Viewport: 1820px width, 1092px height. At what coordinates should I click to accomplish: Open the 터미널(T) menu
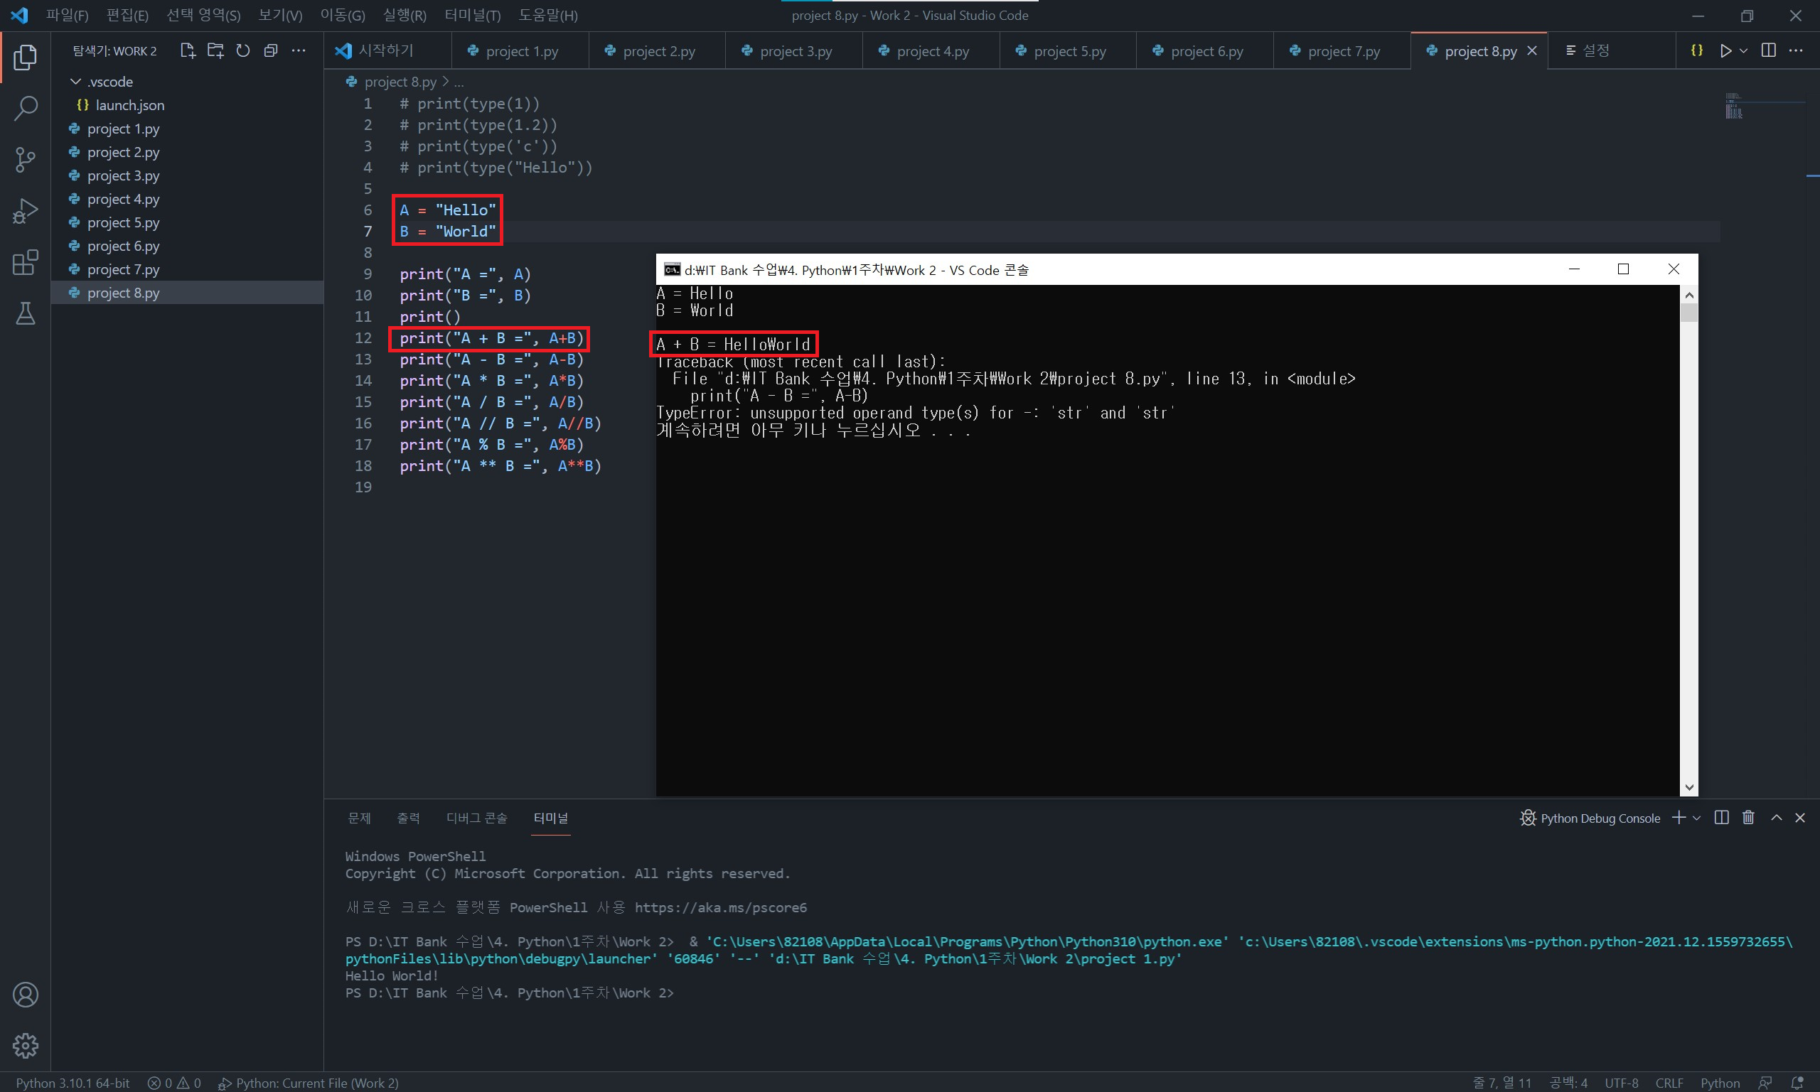click(472, 15)
